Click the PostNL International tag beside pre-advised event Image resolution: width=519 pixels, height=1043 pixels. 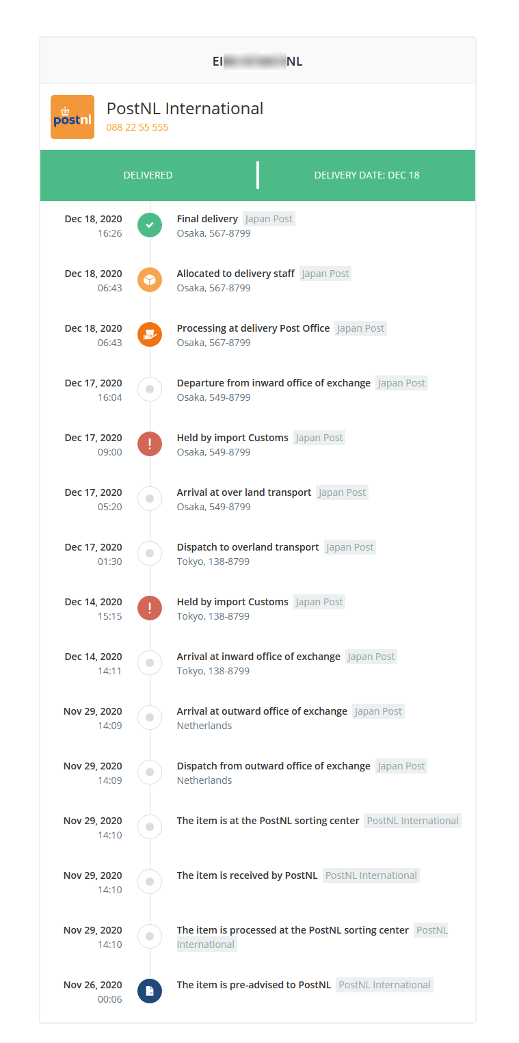[x=384, y=985]
